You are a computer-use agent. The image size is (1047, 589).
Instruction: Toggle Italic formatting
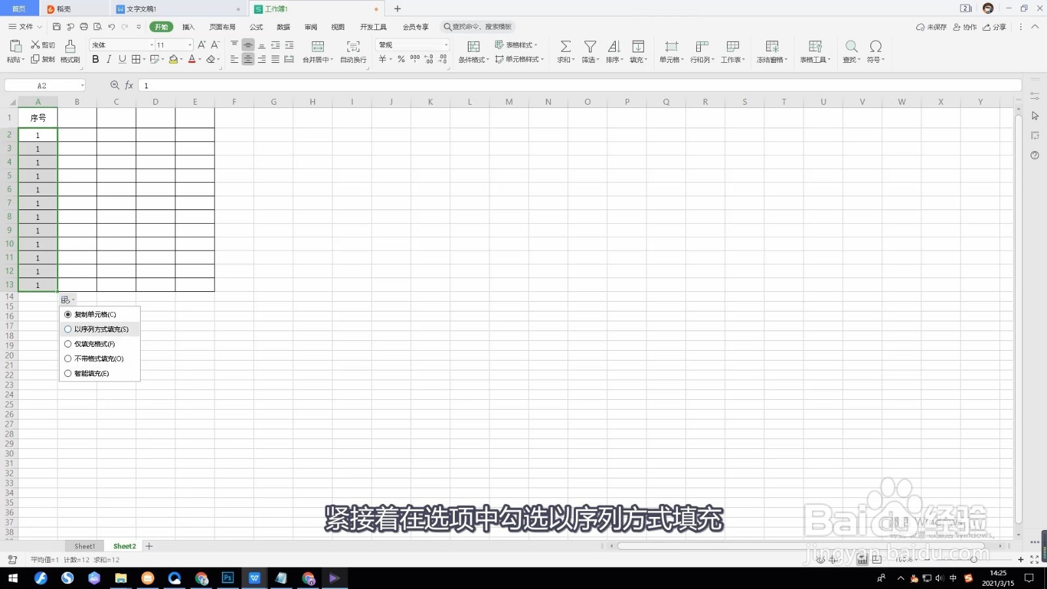click(x=109, y=59)
